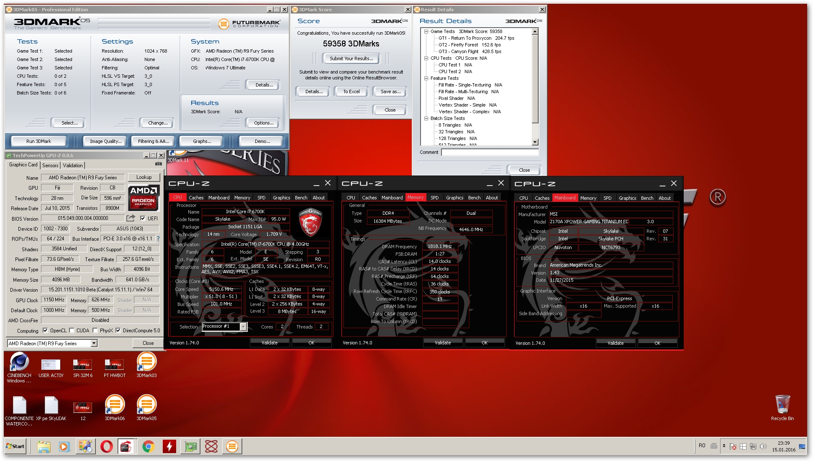Image resolution: width=813 pixels, height=461 pixels.
Task: Open the GPU-Z graphics card selector dropdown
Action: coord(94,343)
